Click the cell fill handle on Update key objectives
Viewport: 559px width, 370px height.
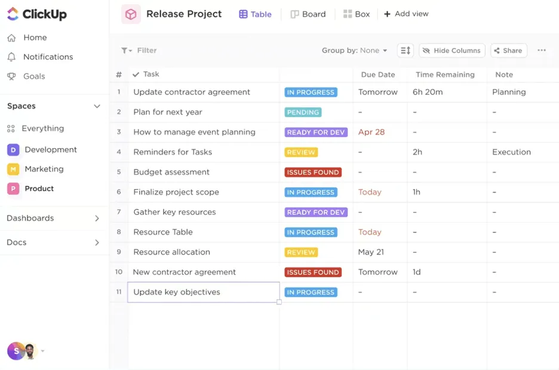pyautogui.click(x=279, y=302)
